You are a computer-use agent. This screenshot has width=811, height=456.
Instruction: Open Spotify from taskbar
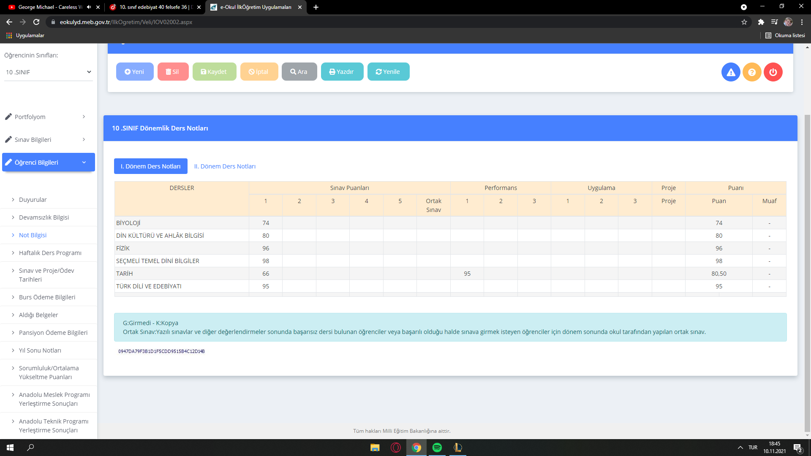point(437,448)
